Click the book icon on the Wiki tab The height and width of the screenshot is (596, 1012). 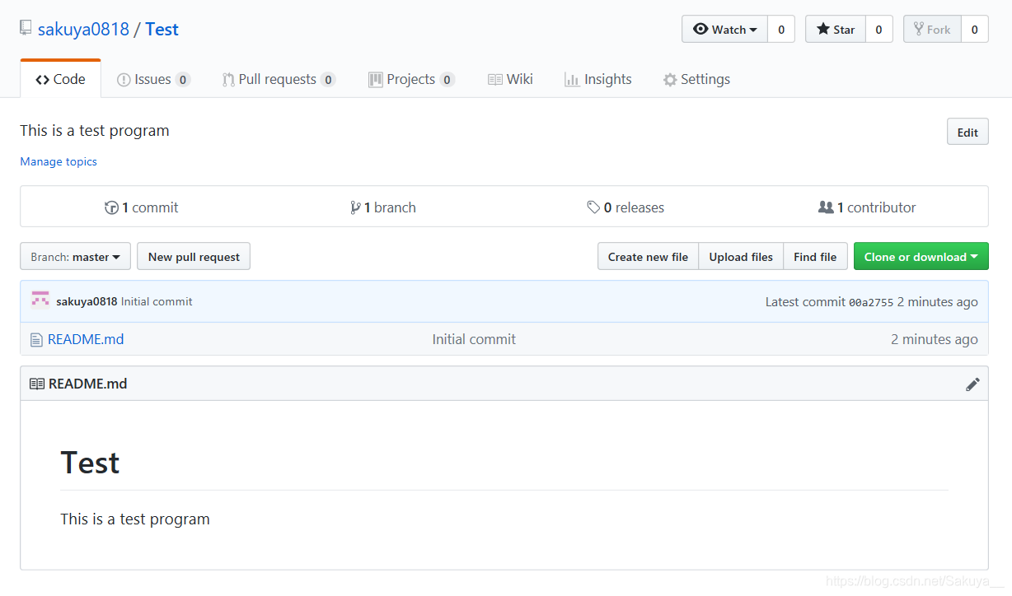(495, 80)
